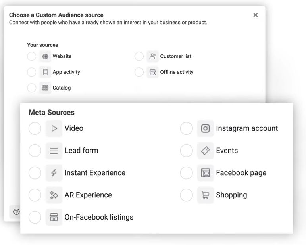
Task: Click the 'AR Experience' label text
Action: tap(88, 195)
